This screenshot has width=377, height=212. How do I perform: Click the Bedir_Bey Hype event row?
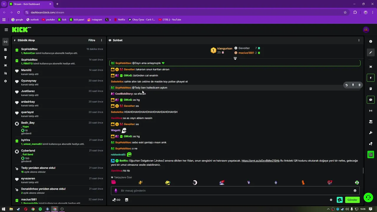(x=59, y=128)
